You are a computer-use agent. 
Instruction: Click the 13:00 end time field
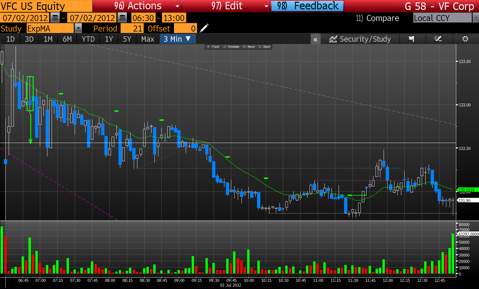click(174, 18)
